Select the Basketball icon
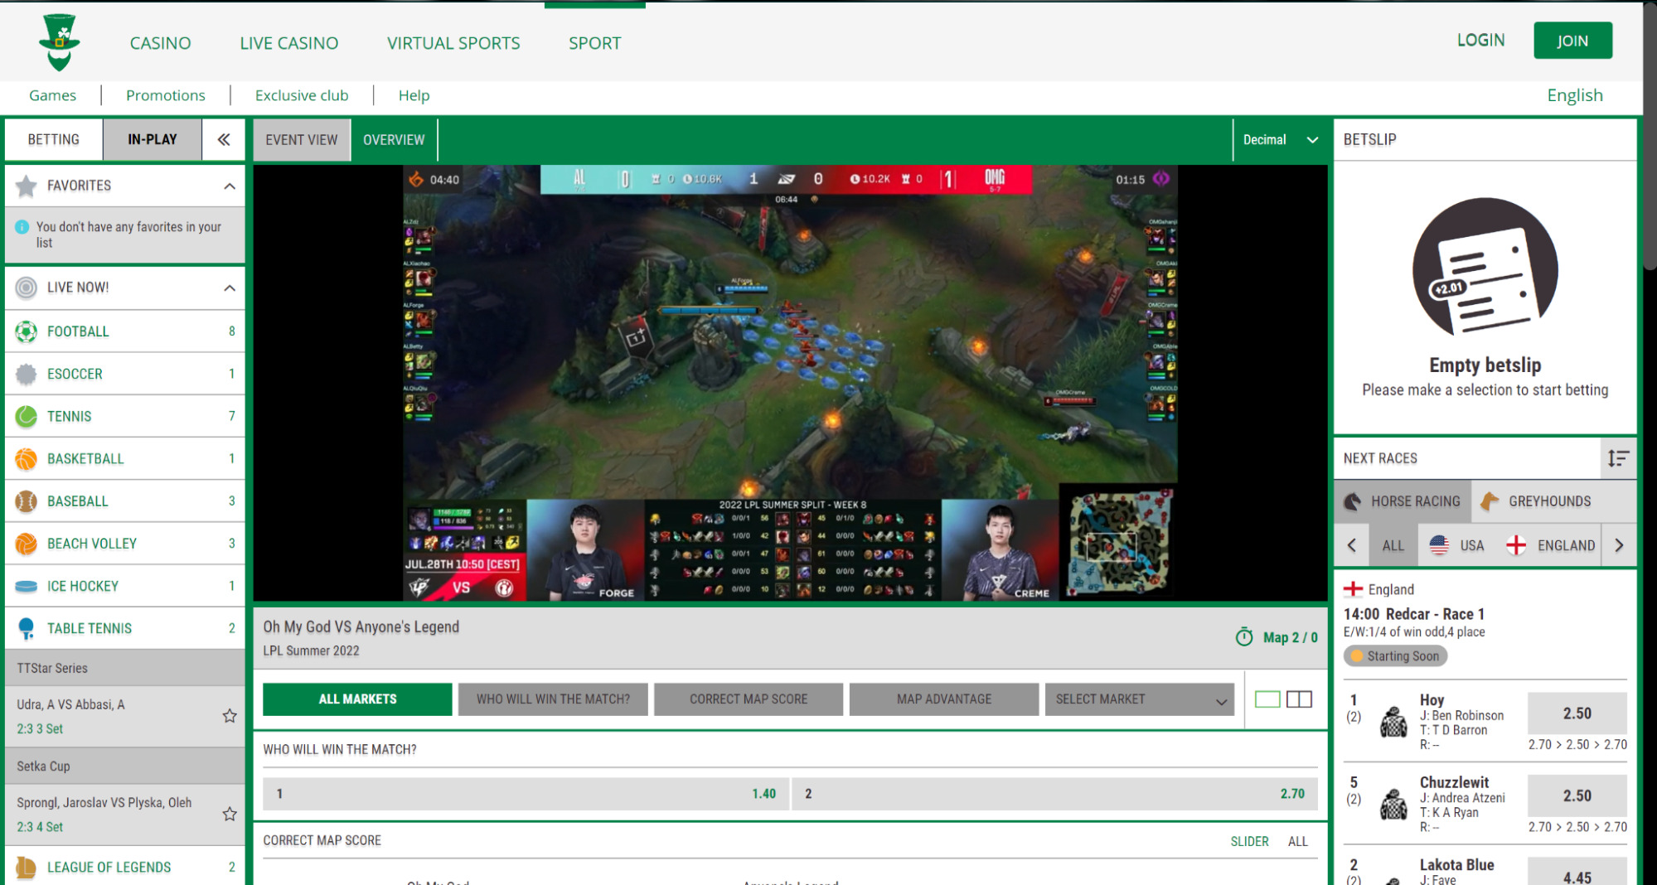 point(27,458)
